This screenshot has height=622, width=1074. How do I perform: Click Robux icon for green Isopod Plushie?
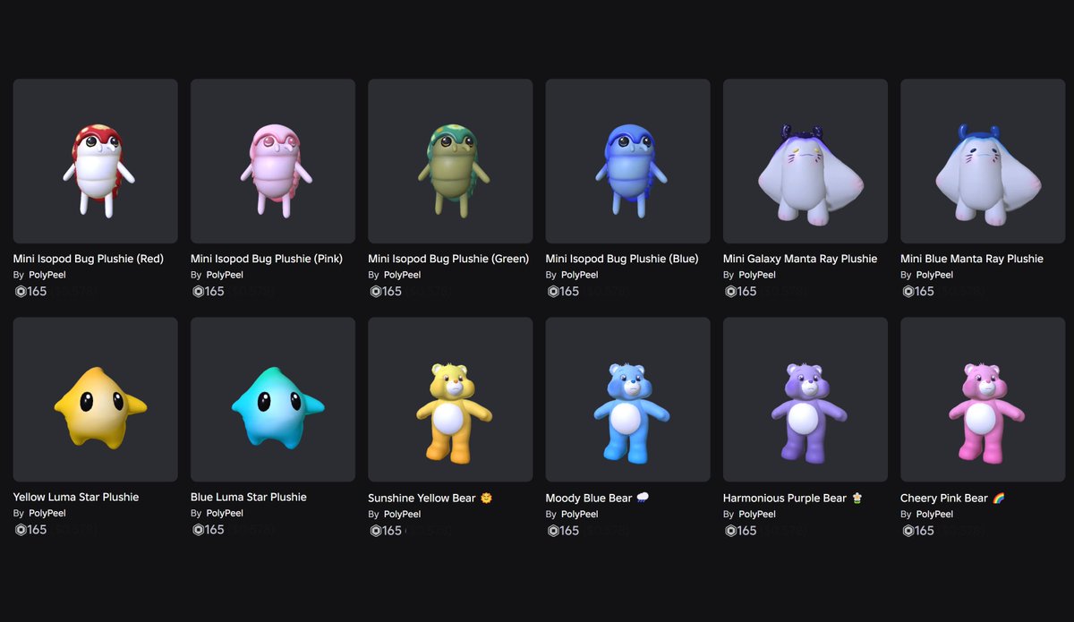(375, 291)
